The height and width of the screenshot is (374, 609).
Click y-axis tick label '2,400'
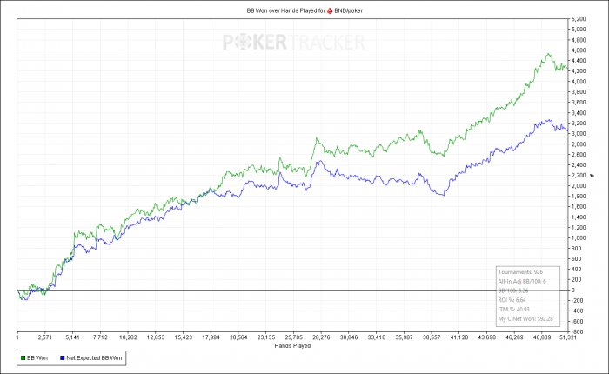point(579,165)
